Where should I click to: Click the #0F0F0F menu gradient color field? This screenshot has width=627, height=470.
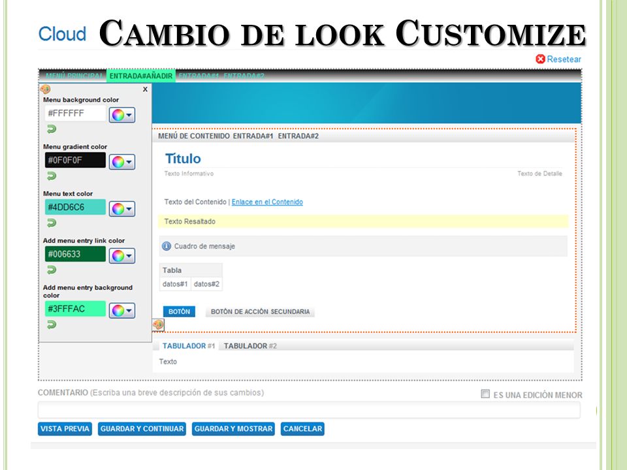pos(75,161)
